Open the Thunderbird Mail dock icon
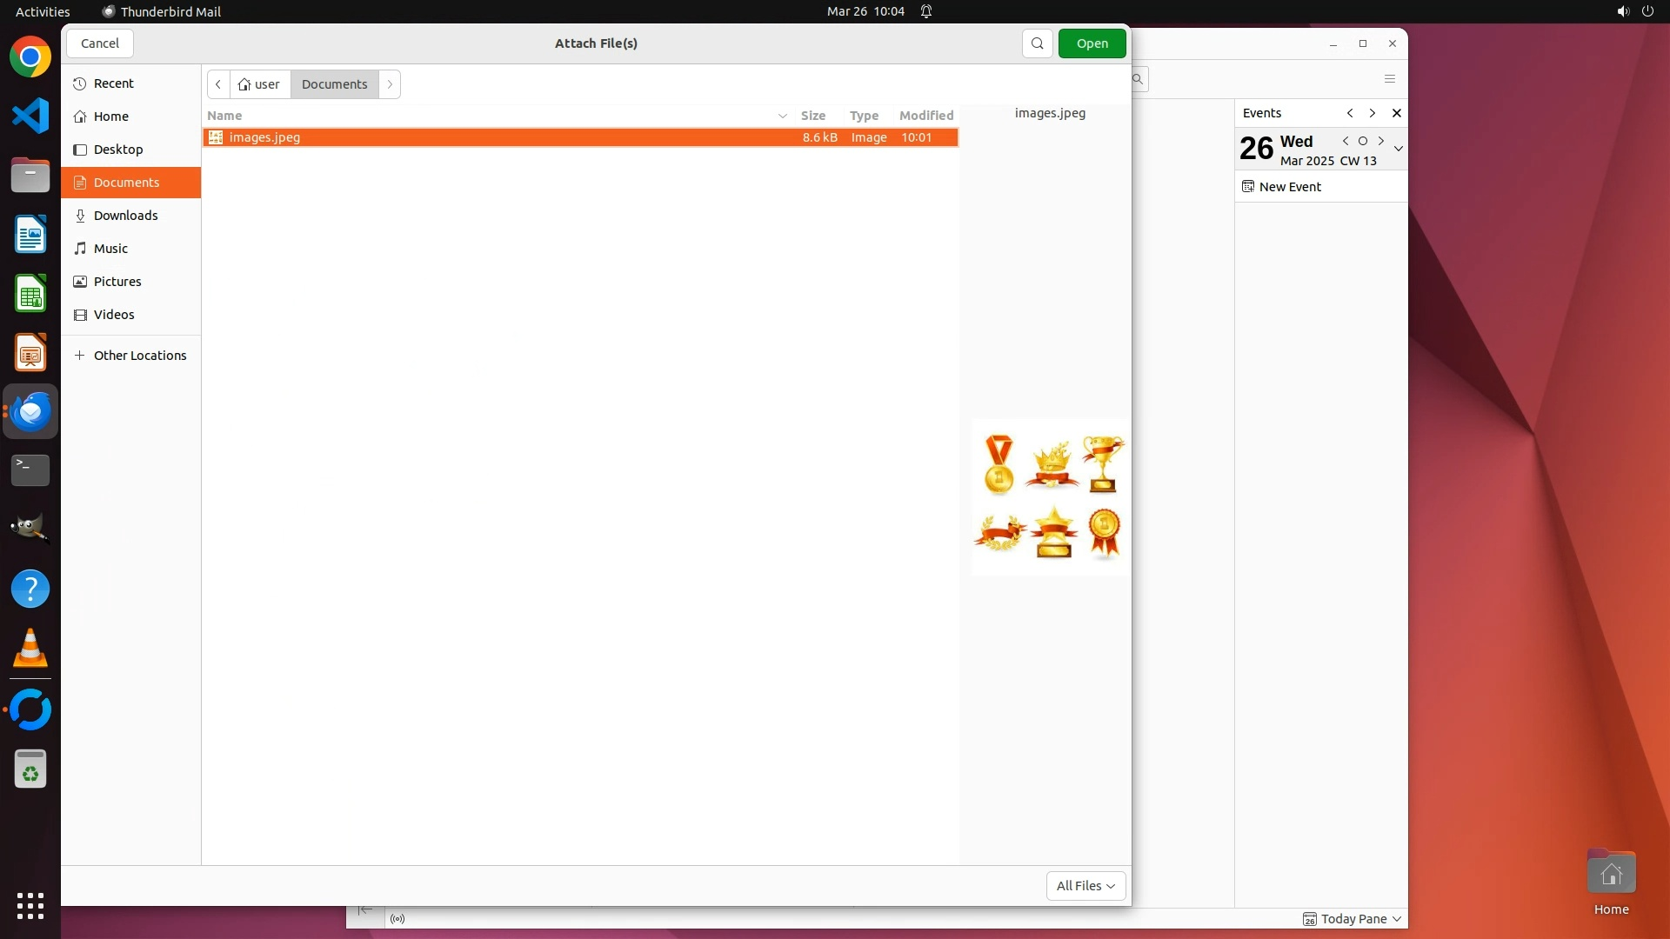 tap(30, 411)
